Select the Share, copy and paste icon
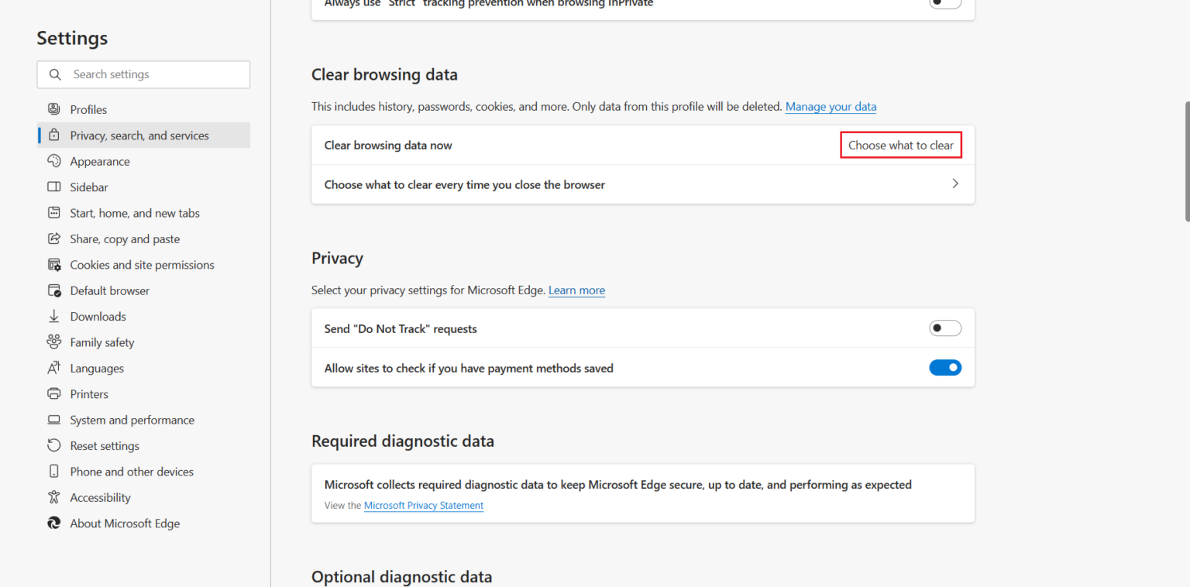1190x587 pixels. click(x=53, y=239)
